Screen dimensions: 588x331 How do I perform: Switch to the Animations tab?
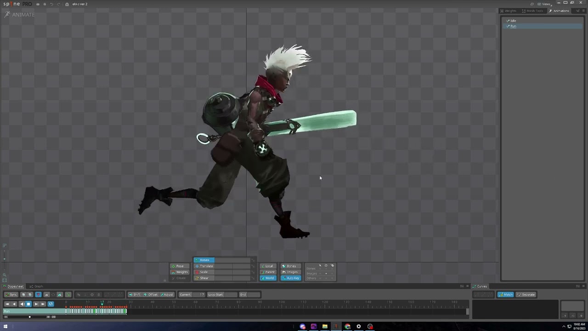(x=560, y=11)
